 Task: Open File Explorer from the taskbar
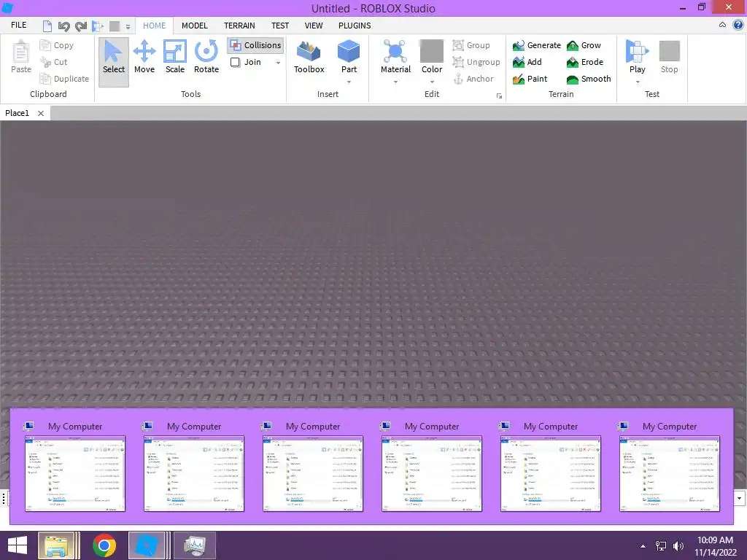click(x=58, y=545)
